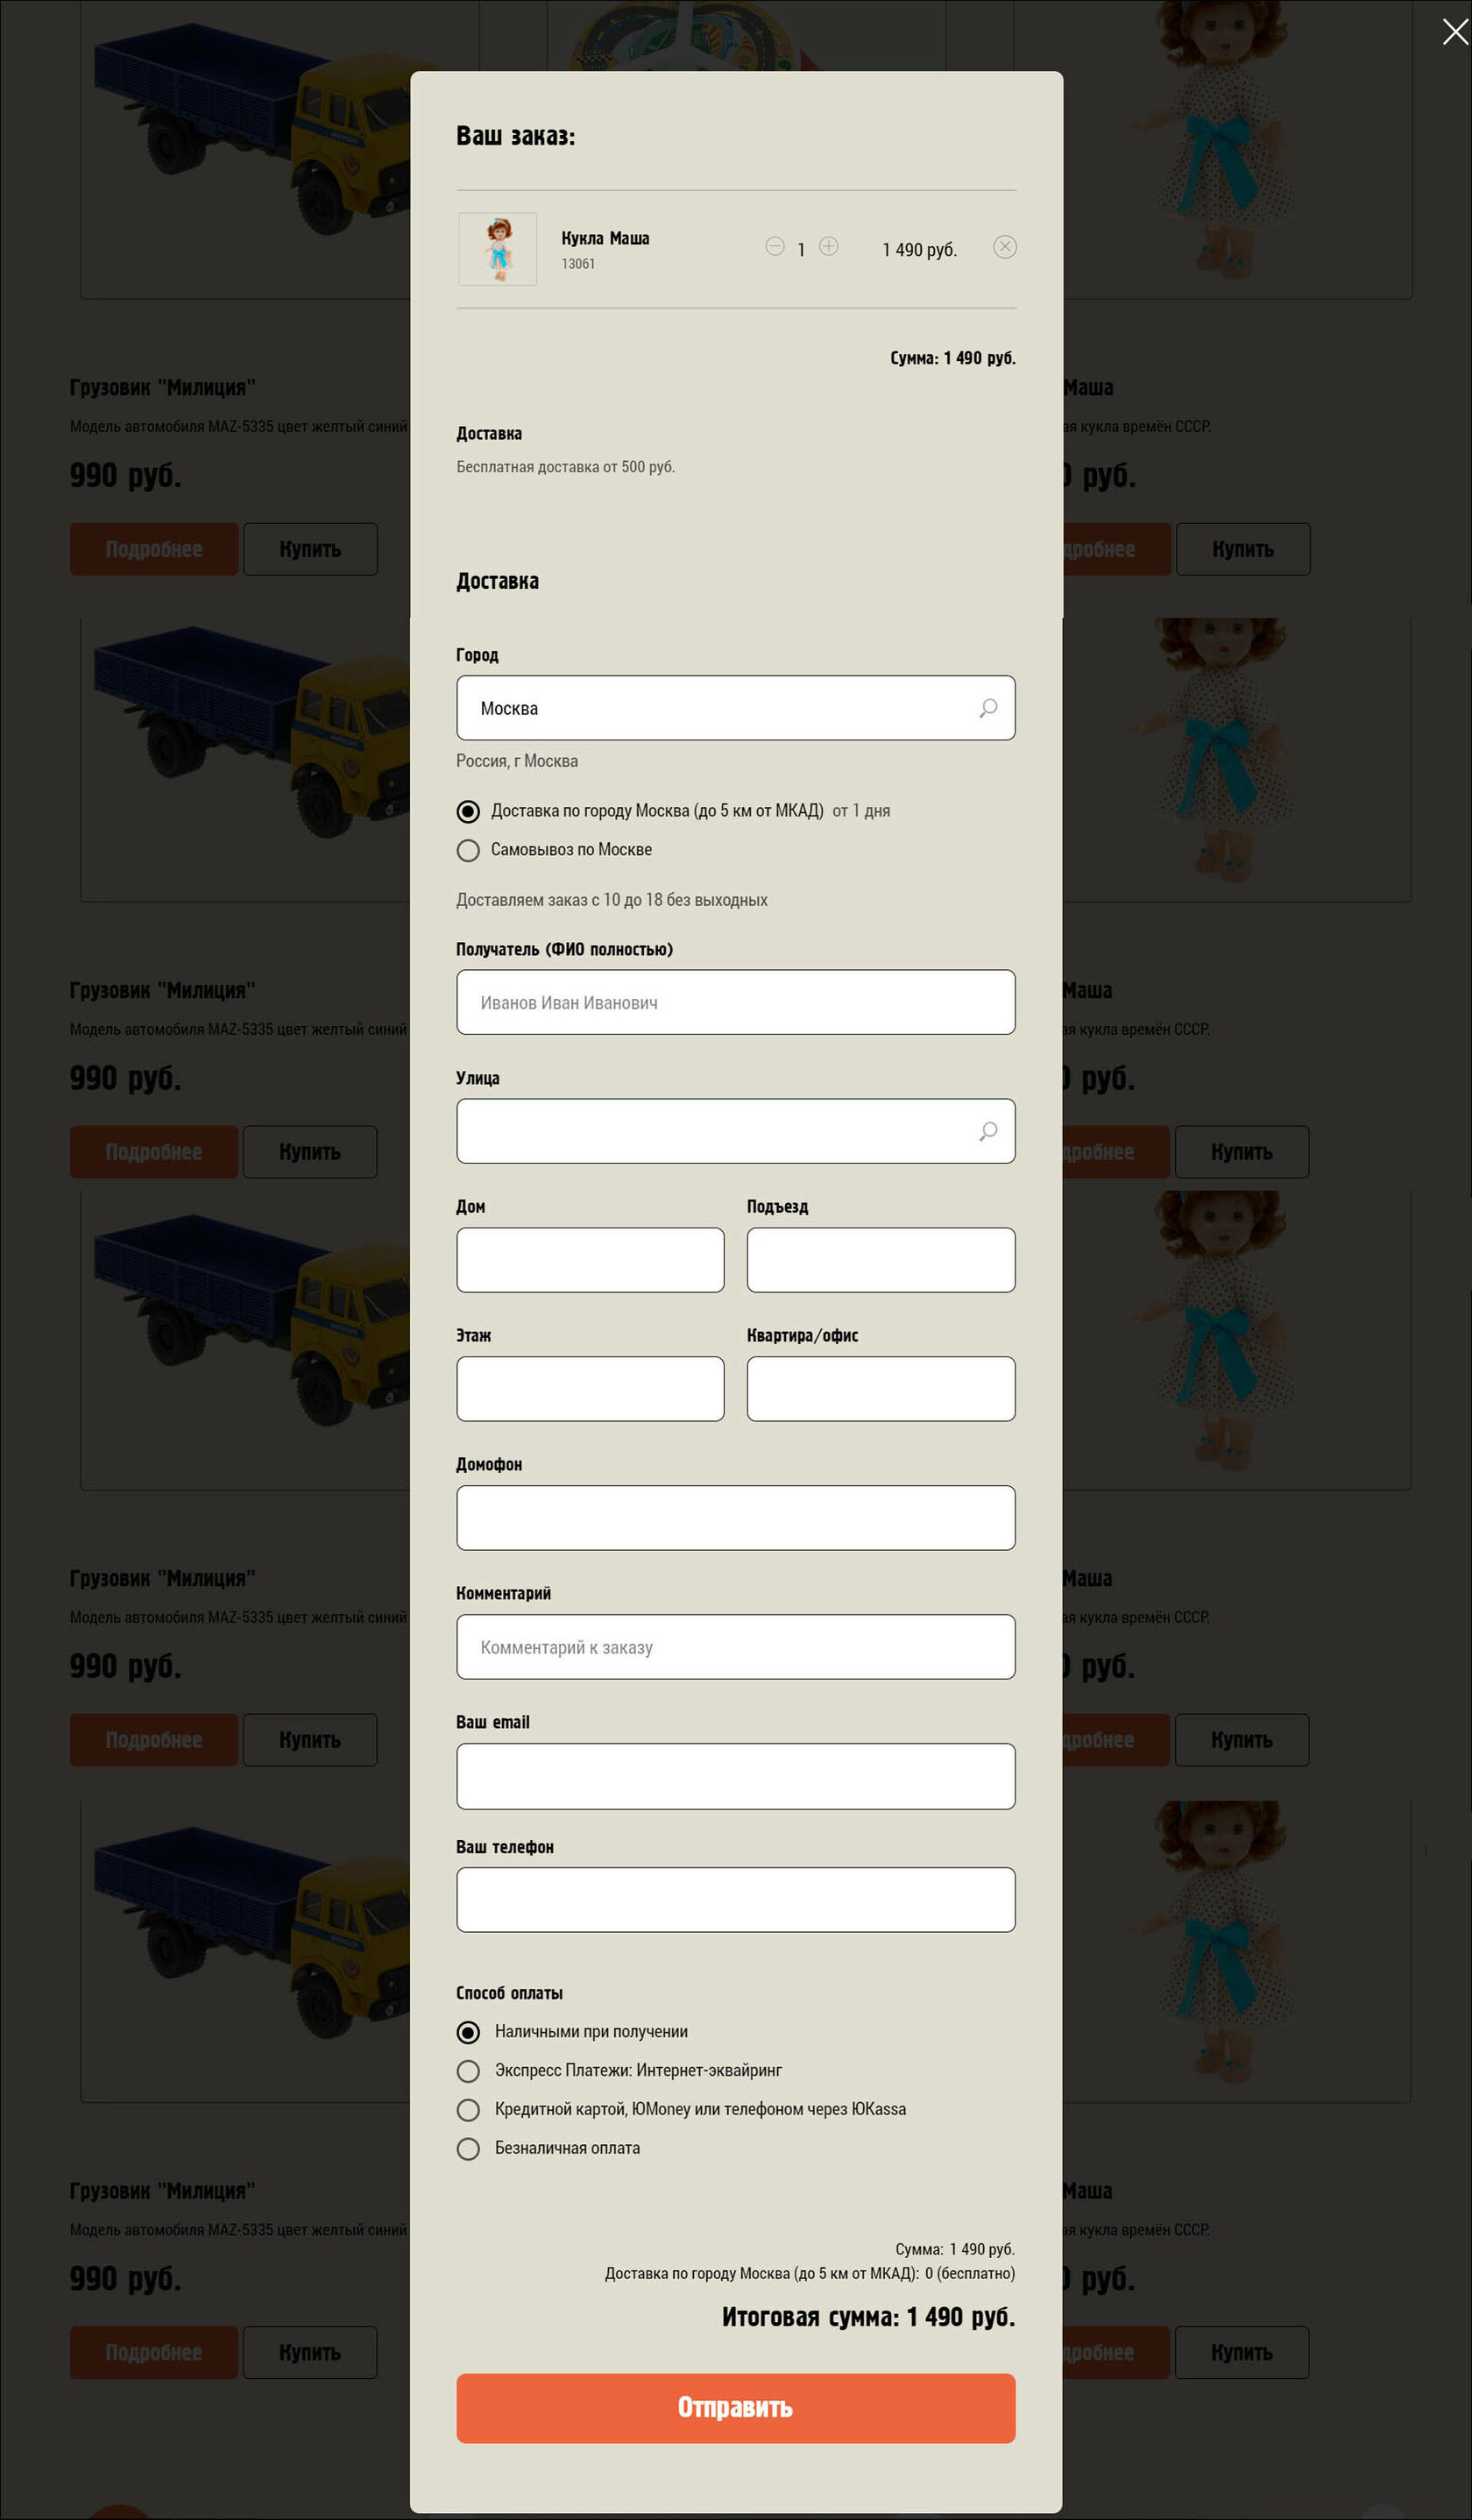Select Доставка по городу Москва option
Screen dimensions: 1472x2520
click(468, 811)
